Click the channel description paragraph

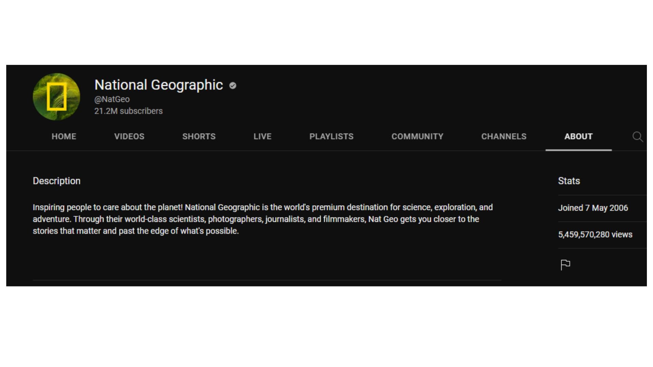pyautogui.click(x=263, y=219)
